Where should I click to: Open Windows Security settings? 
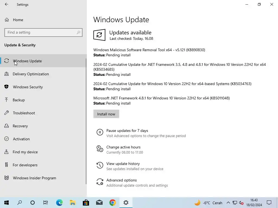point(43,87)
